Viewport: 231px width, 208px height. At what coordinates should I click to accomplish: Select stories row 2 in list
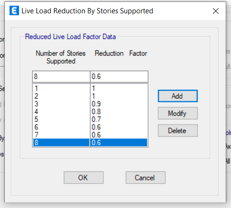coord(61,96)
